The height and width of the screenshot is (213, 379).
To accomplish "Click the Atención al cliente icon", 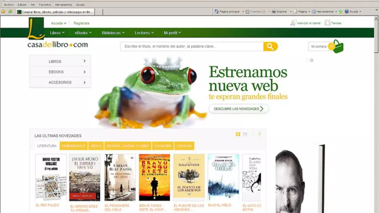I will [x=293, y=23].
